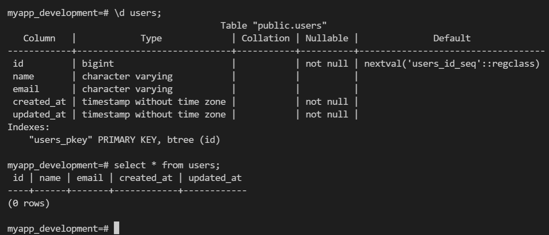Click the Collation column header

coord(265,38)
